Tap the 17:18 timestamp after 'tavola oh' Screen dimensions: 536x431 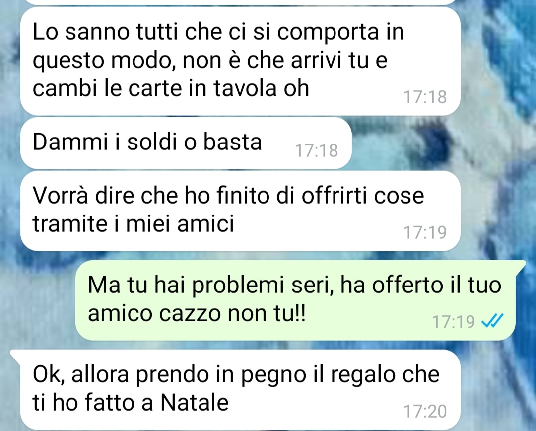(425, 97)
